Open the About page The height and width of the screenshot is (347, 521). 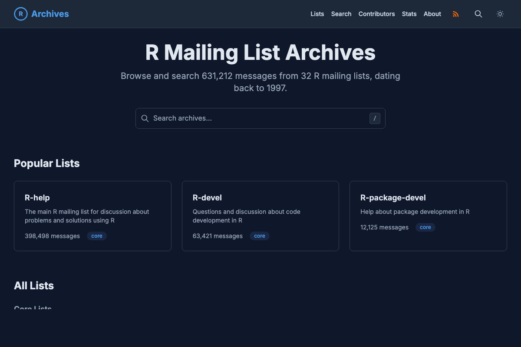(x=432, y=14)
